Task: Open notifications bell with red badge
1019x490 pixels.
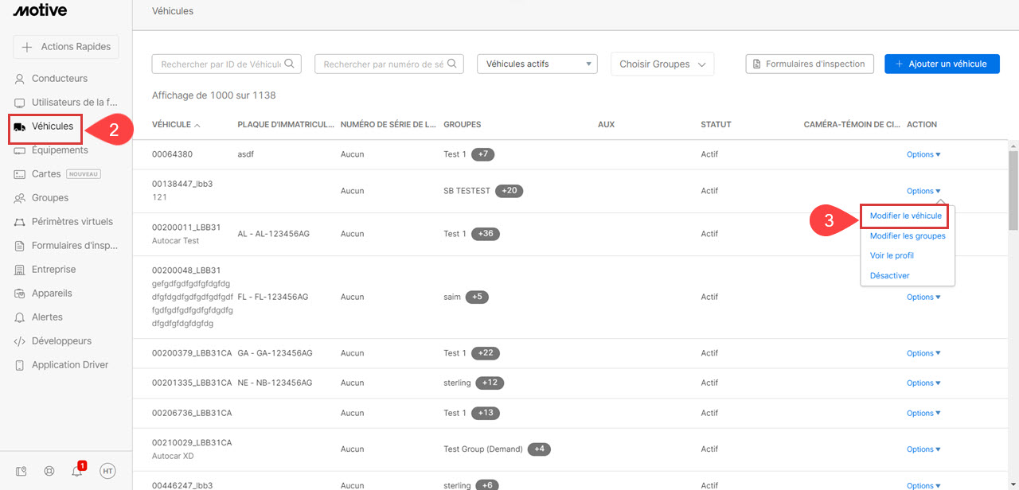Action: [x=77, y=471]
